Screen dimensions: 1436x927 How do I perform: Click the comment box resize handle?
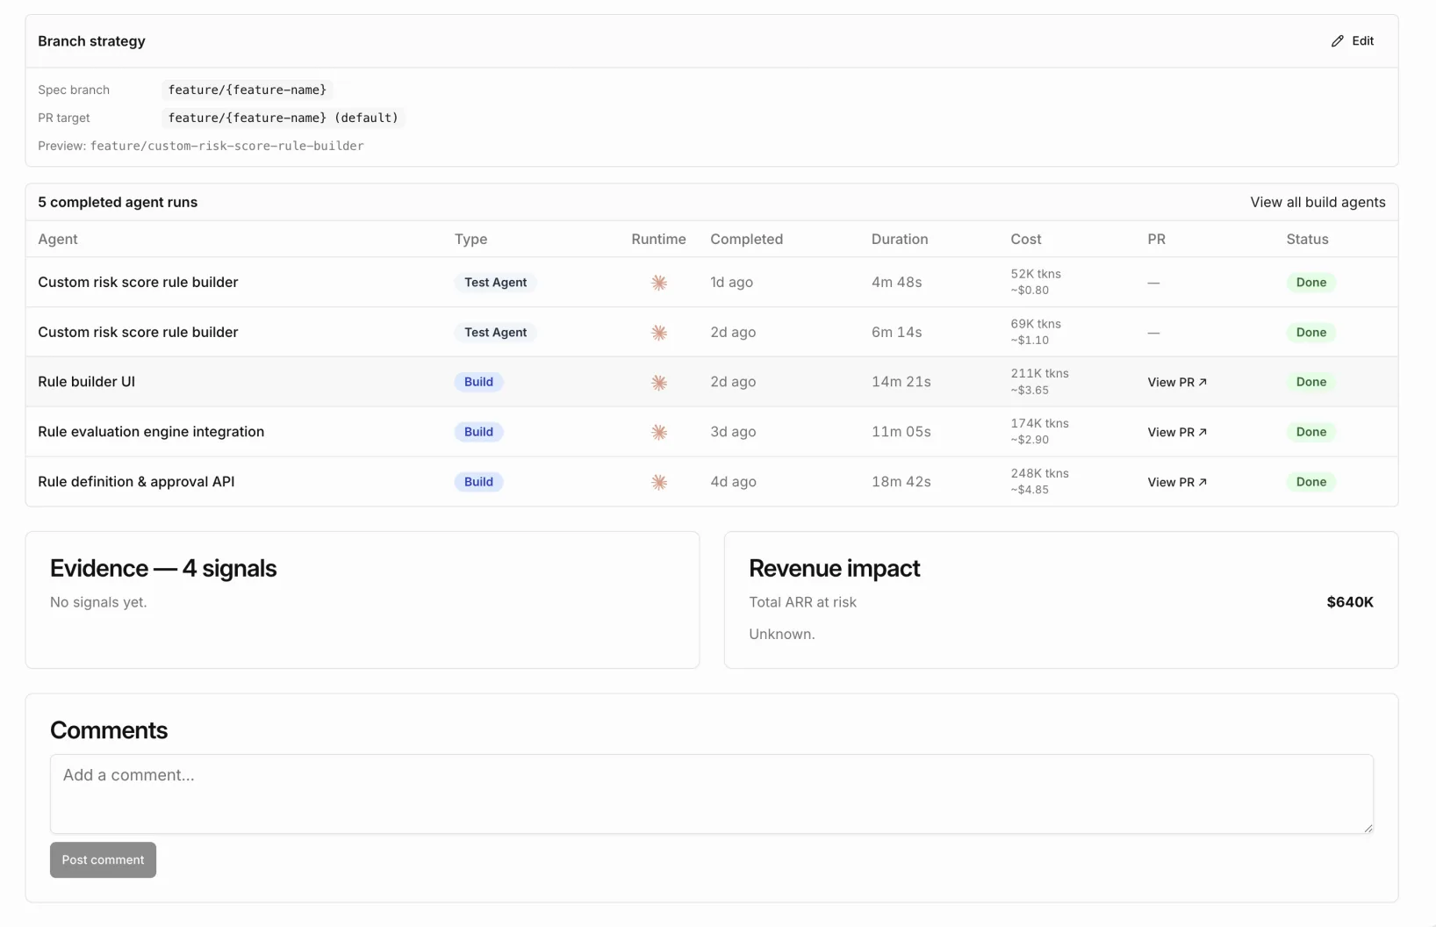coord(1368,828)
